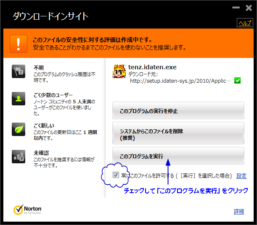Click the tenz.idaten.exe program icon
This screenshot has height=225, width=257.
(119, 72)
